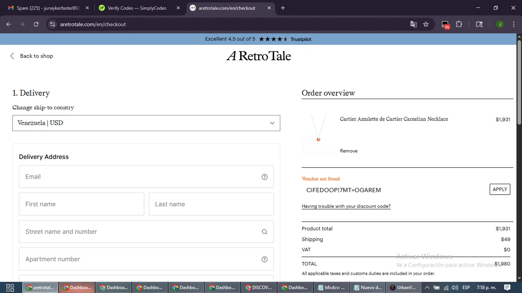Close the Verify Codes SimplyCodes tab
The image size is (522, 293).
click(178, 8)
